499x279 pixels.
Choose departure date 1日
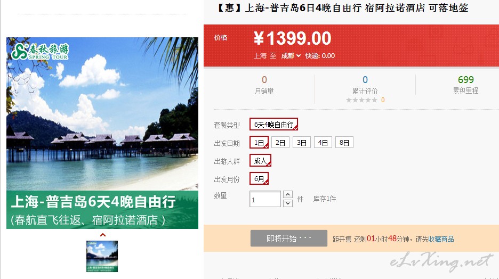tap(259, 142)
